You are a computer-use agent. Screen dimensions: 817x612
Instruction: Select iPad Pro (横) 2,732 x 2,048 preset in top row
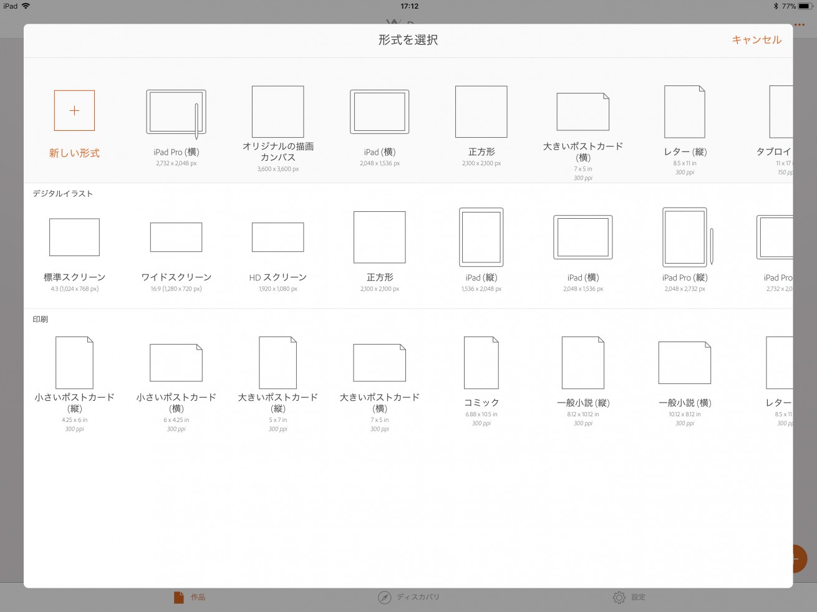(176, 128)
